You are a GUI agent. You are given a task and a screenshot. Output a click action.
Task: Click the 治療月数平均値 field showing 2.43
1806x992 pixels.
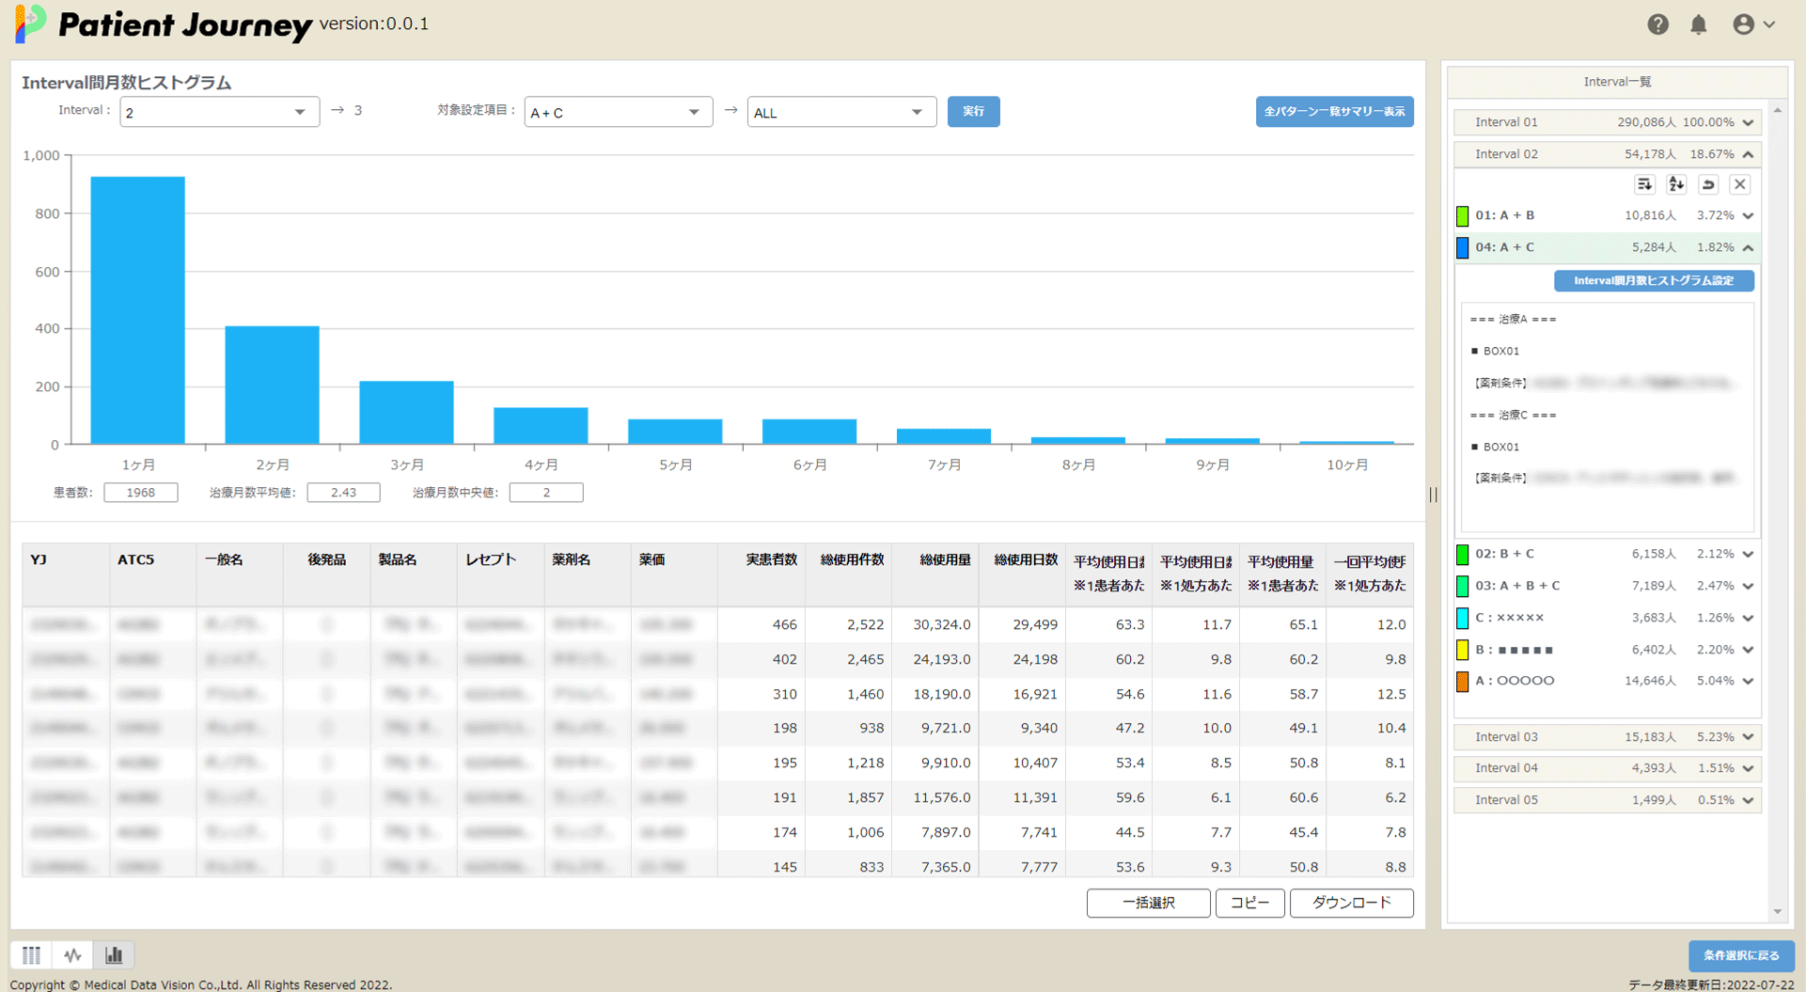pyautogui.click(x=343, y=493)
